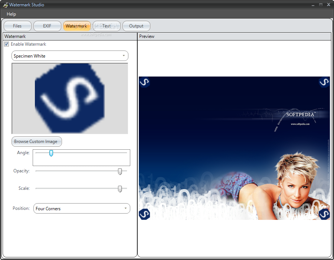334x260 pixels.
Task: Click the dropdown arrow of Specimen White combo
Action: click(x=124, y=56)
